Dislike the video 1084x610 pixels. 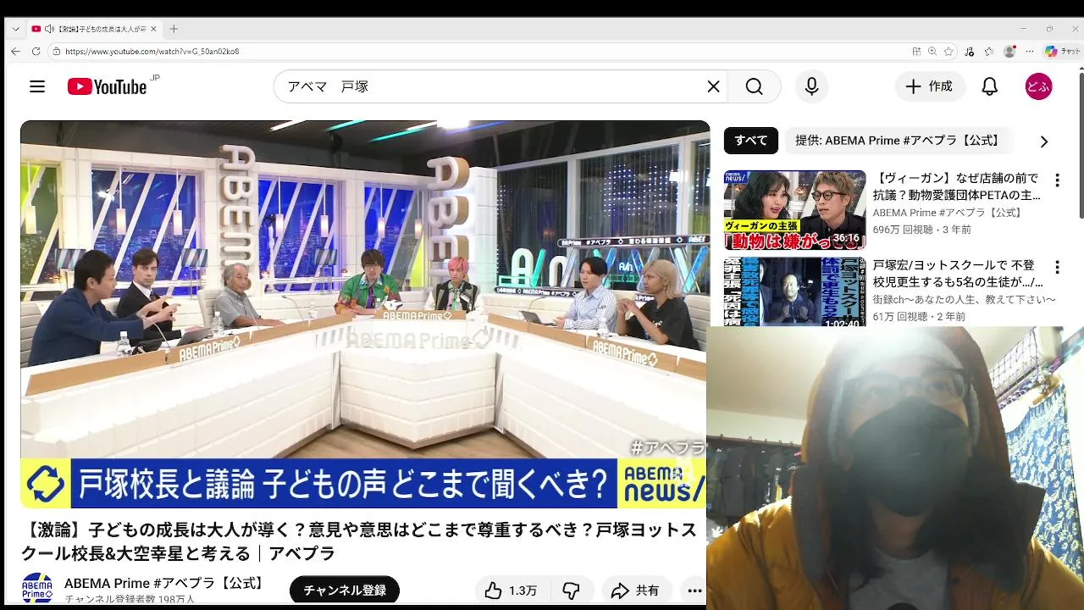coord(572,591)
